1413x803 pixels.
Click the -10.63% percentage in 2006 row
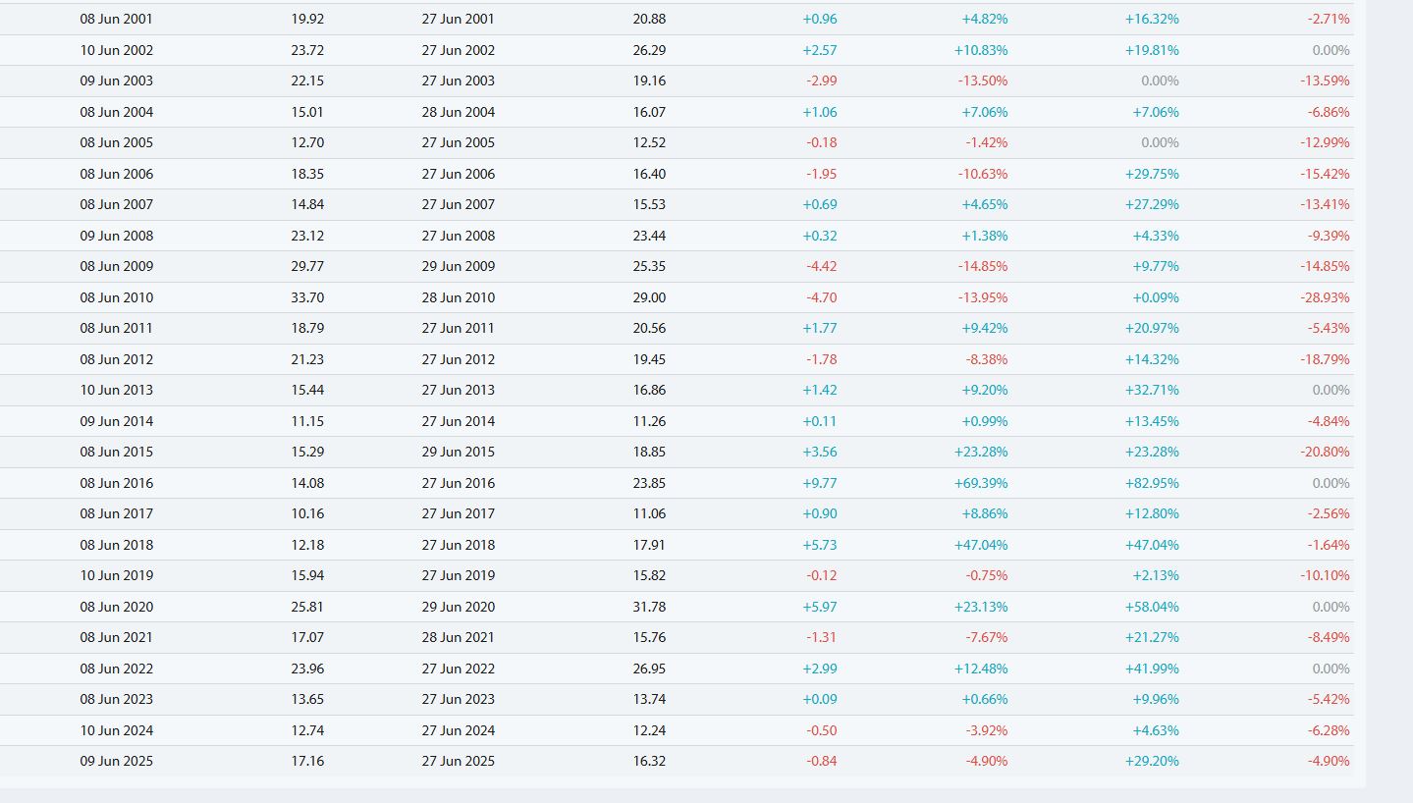[983, 174]
